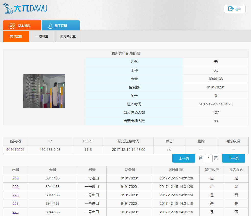
Task: Open the turnstile camera snapshot thumbnail
Action: [44, 91]
